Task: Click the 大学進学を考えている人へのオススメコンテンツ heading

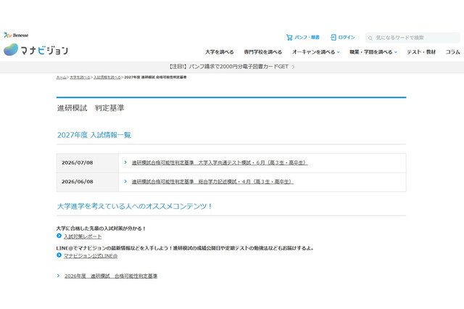Action: 135,206
